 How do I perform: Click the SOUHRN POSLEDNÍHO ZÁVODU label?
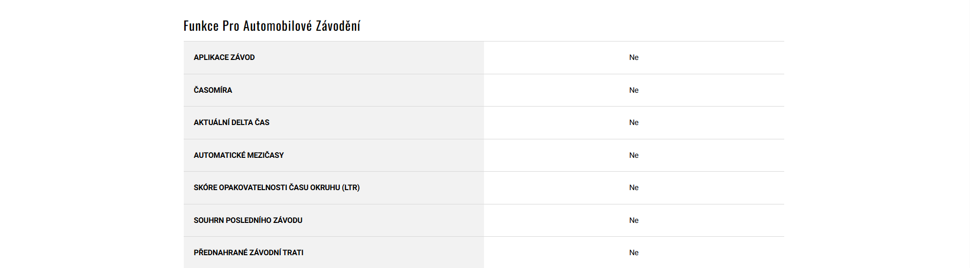248,220
